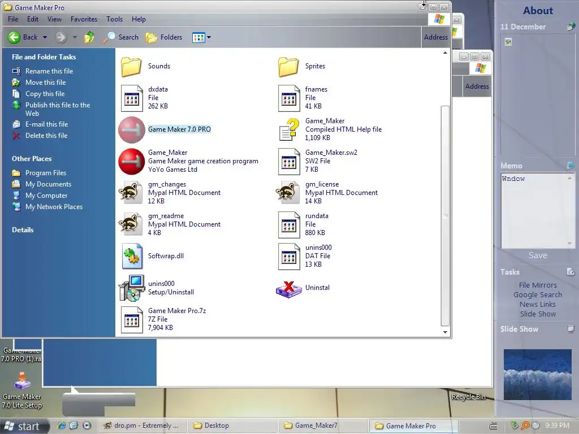
Task: Click the vertical scrollbar of file list
Action: pyautogui.click(x=445, y=216)
